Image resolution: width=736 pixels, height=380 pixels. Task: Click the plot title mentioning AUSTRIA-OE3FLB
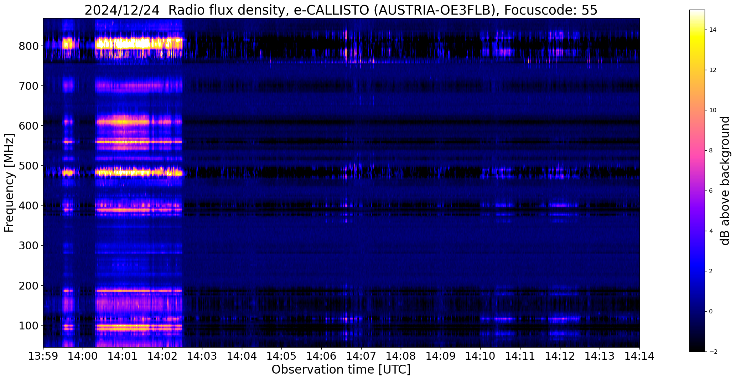click(341, 10)
